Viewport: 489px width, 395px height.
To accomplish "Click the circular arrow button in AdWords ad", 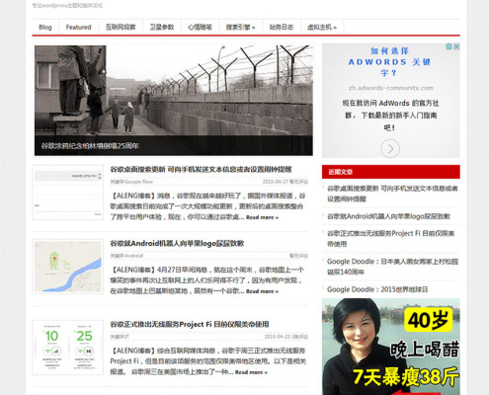I will point(390,149).
